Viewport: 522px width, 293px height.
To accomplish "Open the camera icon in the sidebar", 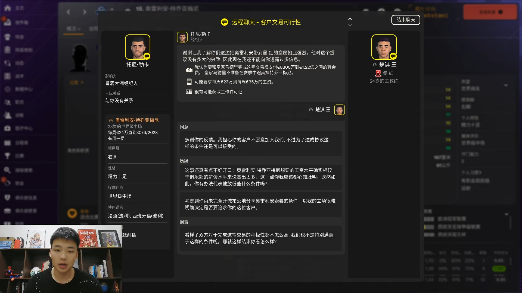I will [x=7, y=128].
